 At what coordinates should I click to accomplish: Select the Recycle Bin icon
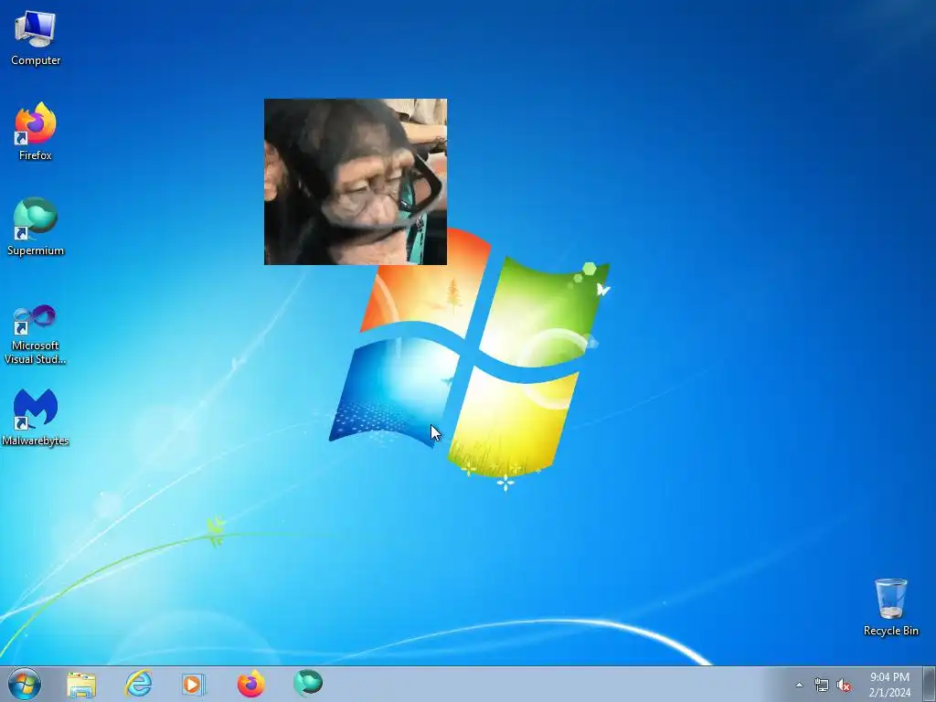pos(890,607)
